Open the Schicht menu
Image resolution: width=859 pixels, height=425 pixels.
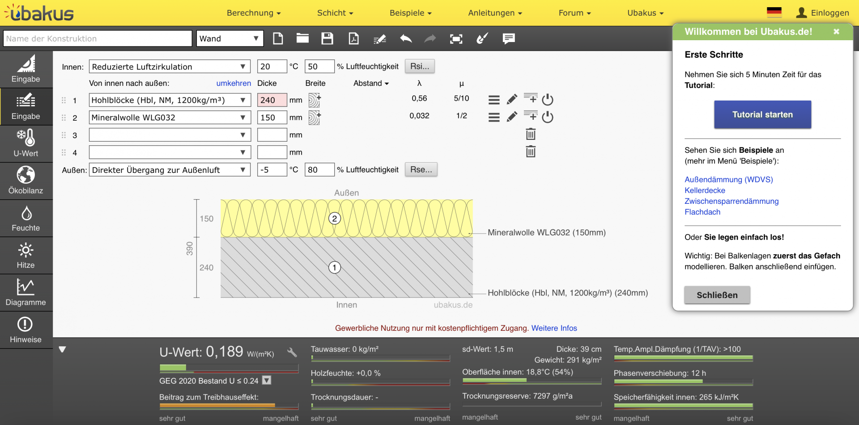335,13
